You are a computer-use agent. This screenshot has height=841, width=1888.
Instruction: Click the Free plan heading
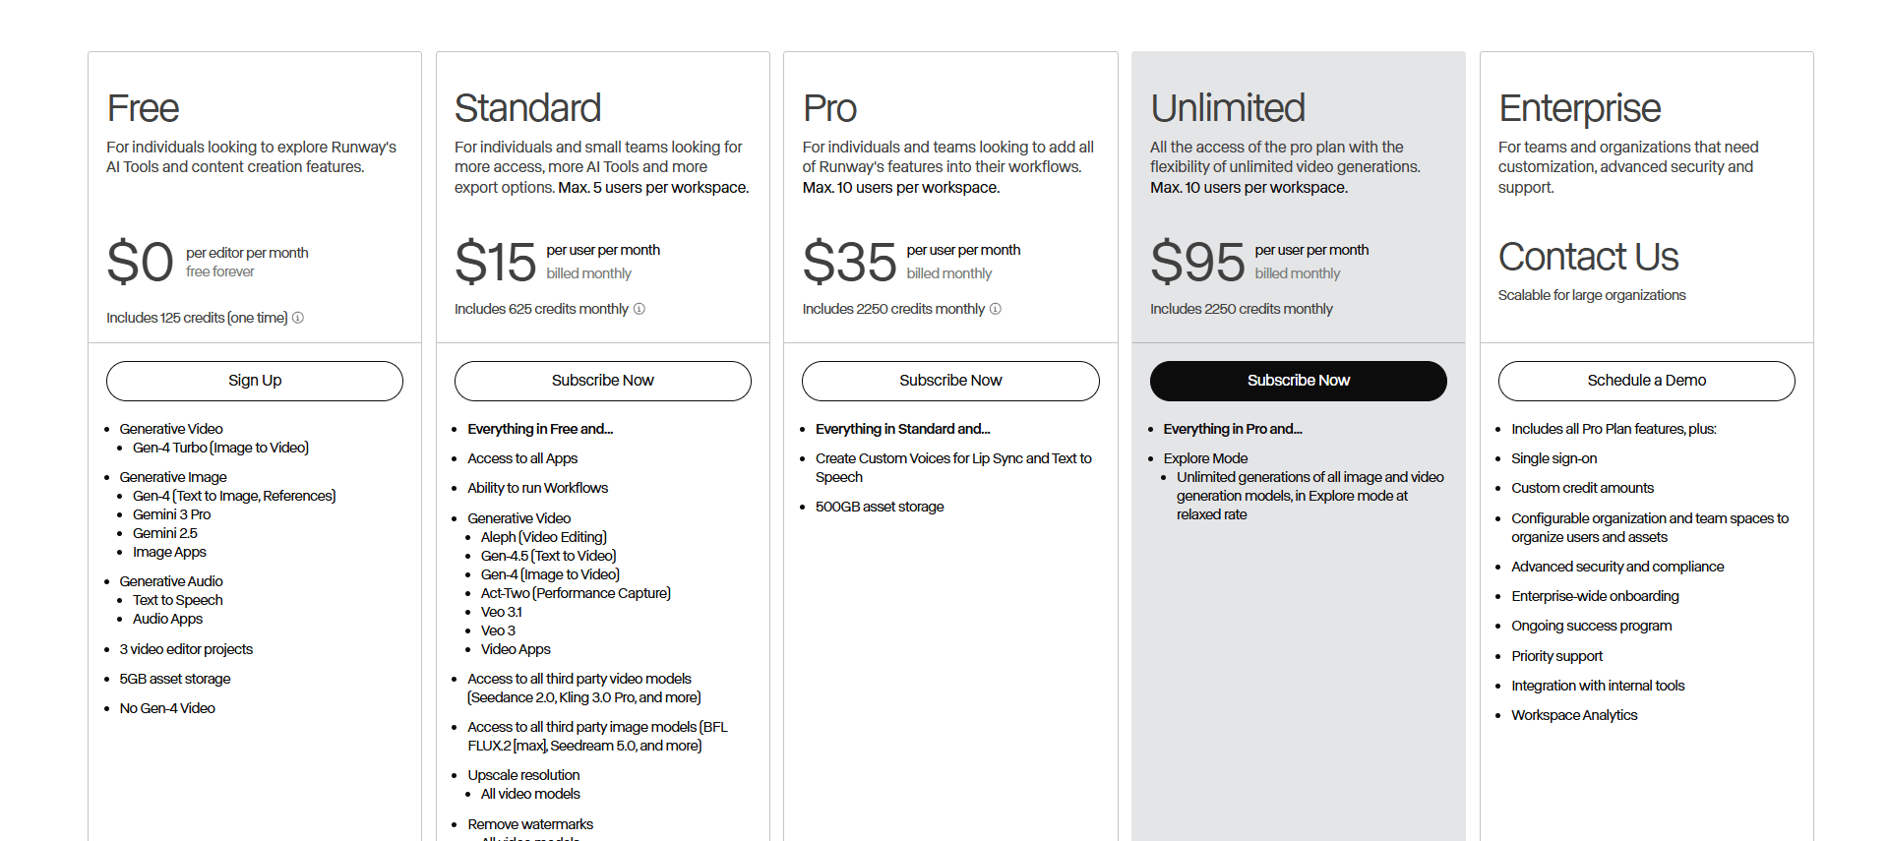click(x=143, y=108)
